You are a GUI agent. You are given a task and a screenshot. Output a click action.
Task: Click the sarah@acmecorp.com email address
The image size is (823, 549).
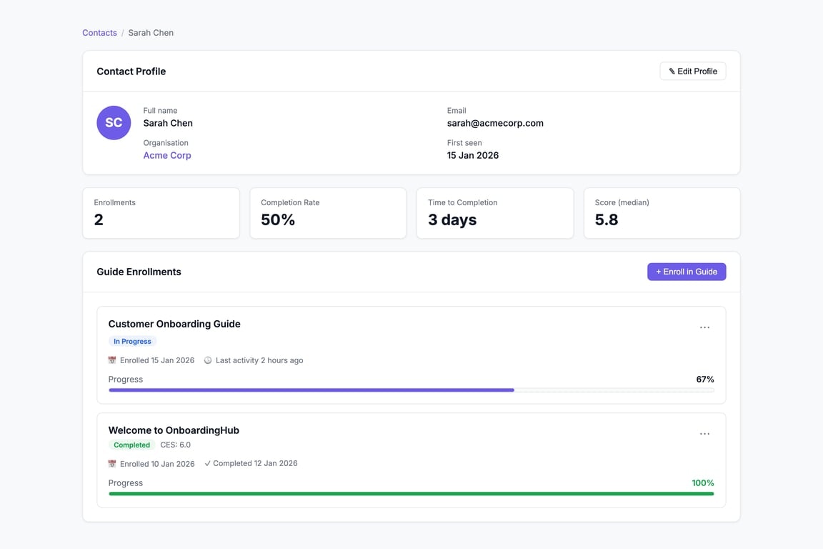pos(495,123)
